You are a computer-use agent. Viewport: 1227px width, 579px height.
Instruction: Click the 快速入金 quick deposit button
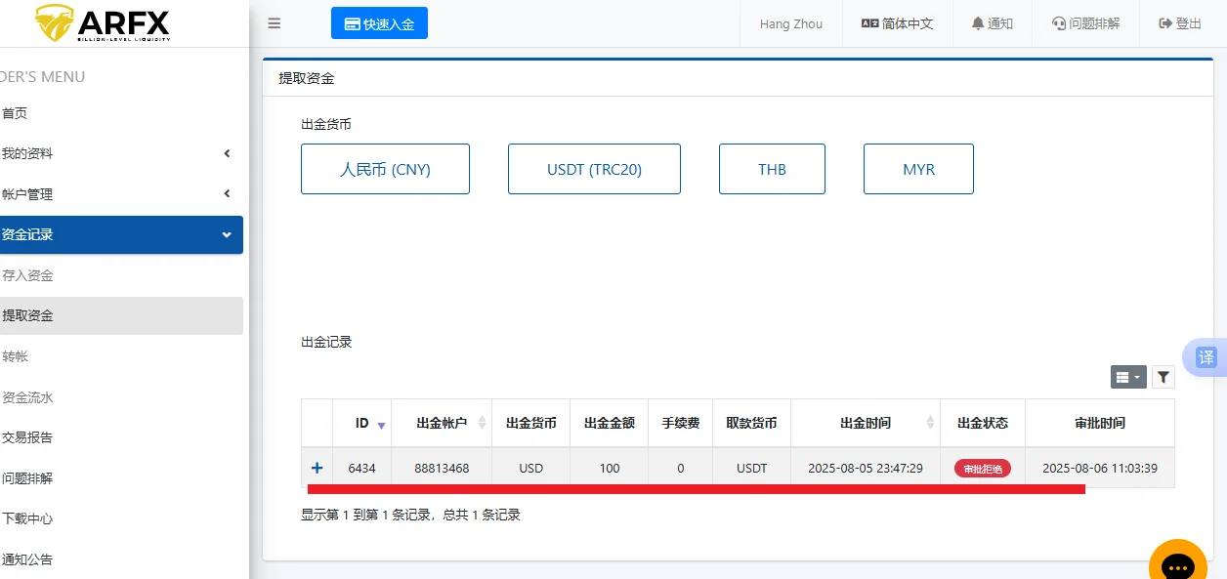coord(379,24)
